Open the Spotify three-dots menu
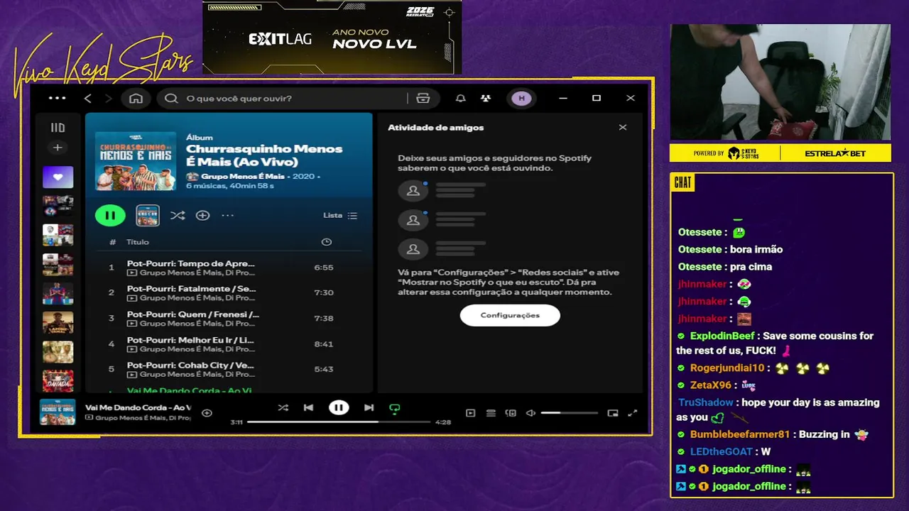This screenshot has height=511, width=909. (x=57, y=98)
